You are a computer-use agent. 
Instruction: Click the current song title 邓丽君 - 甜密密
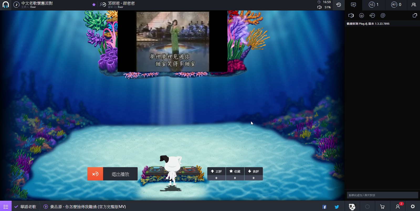[x=121, y=3]
